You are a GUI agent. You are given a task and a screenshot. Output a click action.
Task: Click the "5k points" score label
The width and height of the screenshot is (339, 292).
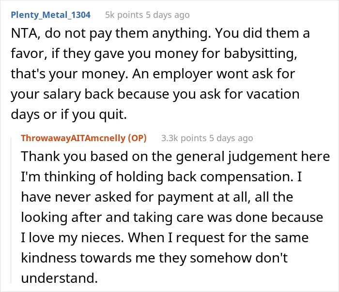[x=124, y=15]
